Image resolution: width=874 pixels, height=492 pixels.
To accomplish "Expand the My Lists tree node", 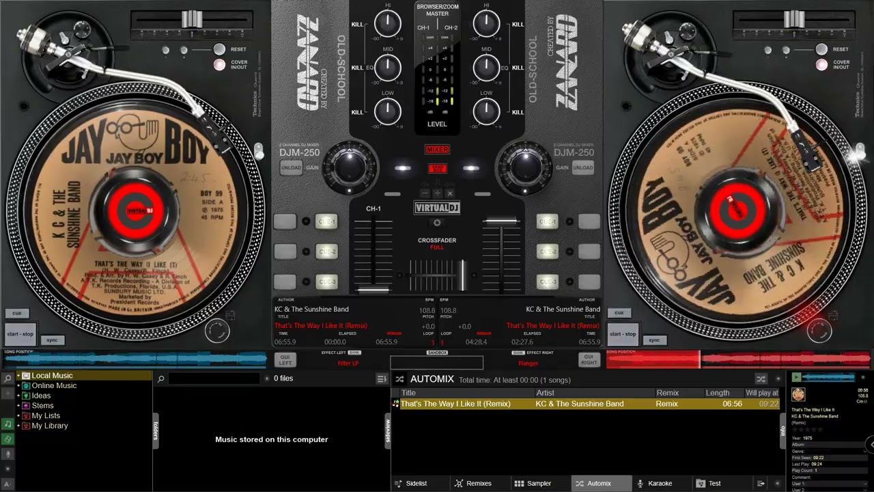I will [18, 415].
